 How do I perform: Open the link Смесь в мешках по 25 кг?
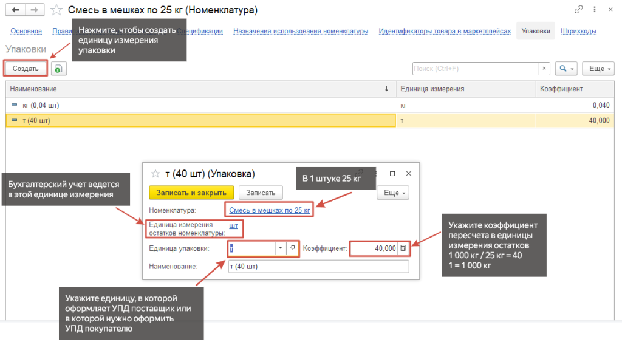point(269,210)
